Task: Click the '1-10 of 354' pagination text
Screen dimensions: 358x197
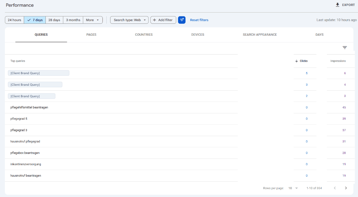Action: click(314, 188)
